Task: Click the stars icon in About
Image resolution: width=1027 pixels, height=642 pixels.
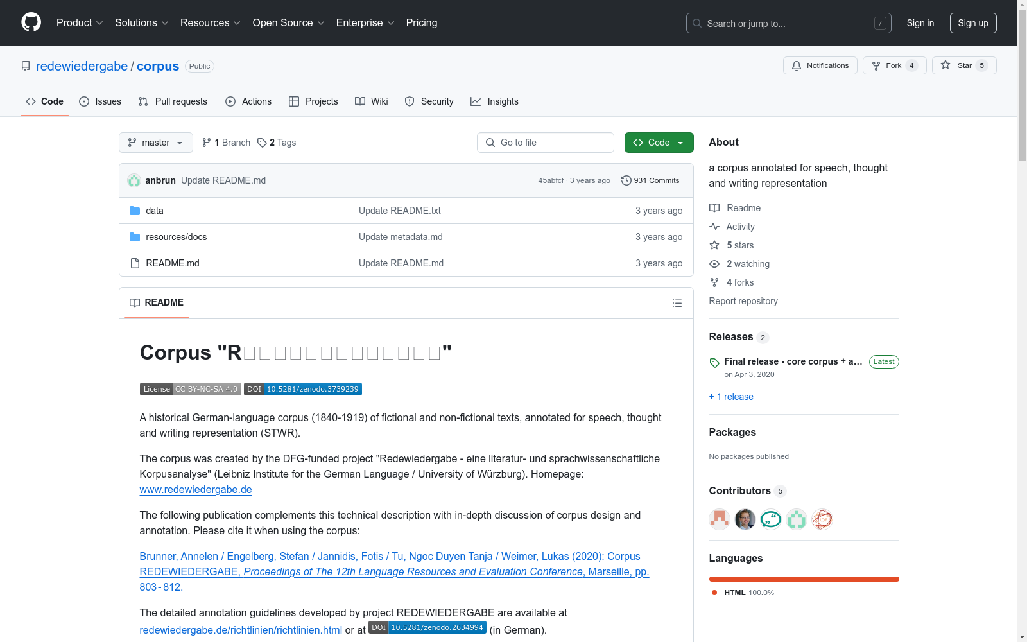Action: [x=714, y=245]
